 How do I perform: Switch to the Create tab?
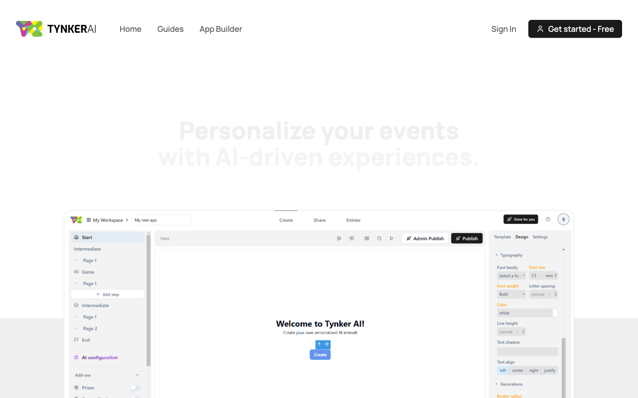[286, 220]
